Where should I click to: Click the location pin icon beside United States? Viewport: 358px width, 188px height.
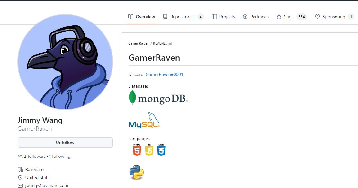20,177
